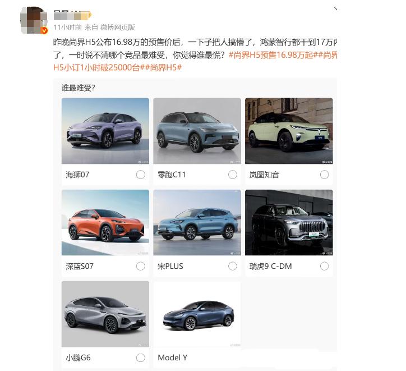Open the orange 深蓝S07 car thumbnail
The width and height of the screenshot is (406, 371).
coord(105,223)
